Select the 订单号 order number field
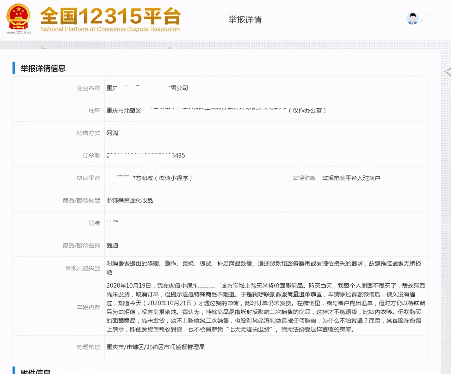451x374 pixels. (x=146, y=155)
